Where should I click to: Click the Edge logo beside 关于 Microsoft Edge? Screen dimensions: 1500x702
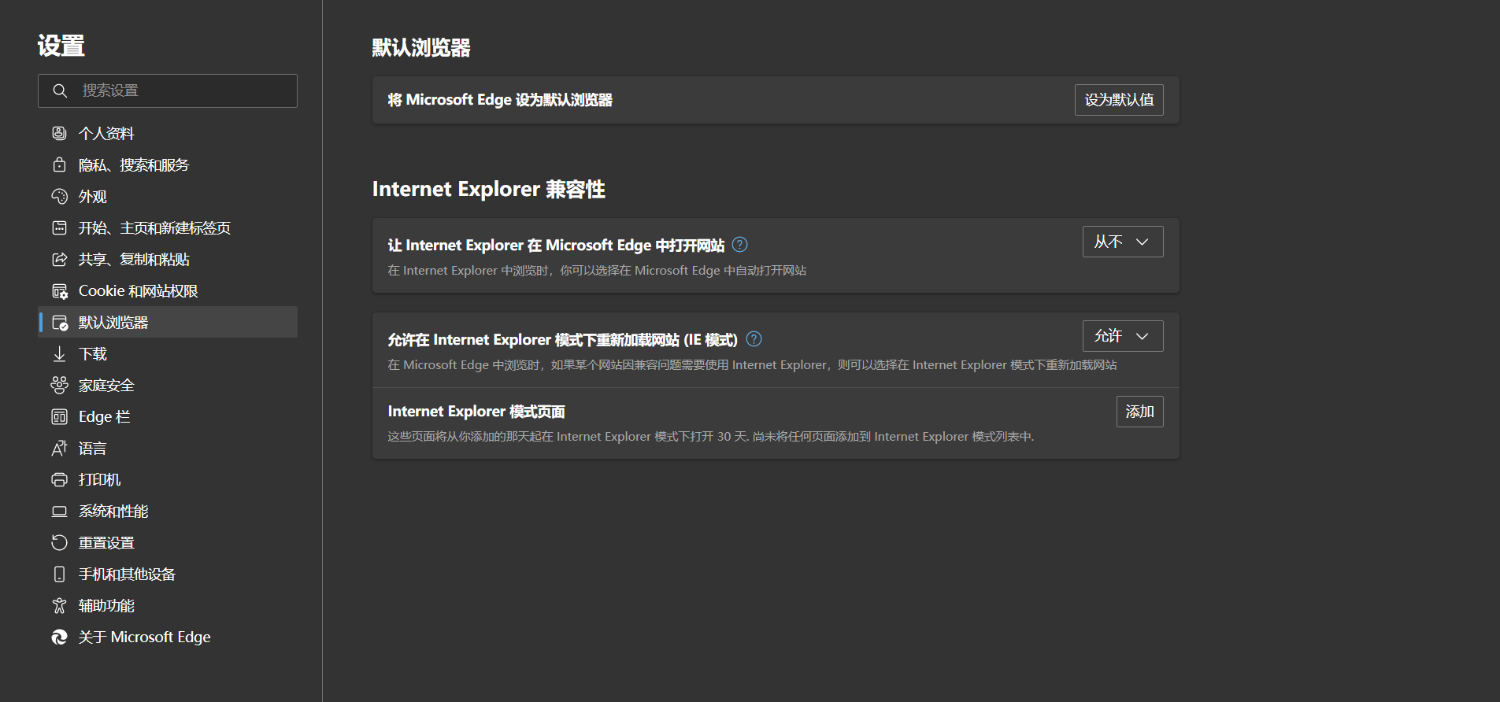tap(59, 637)
